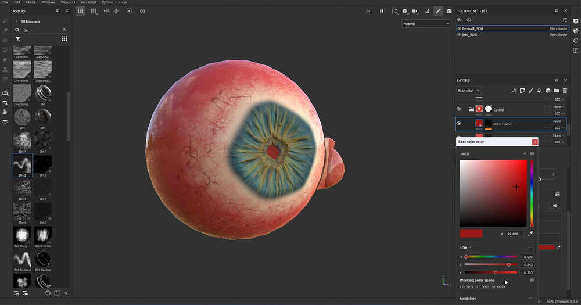Delete layer using the trash icon
This screenshot has width=581, height=305.
(x=565, y=91)
